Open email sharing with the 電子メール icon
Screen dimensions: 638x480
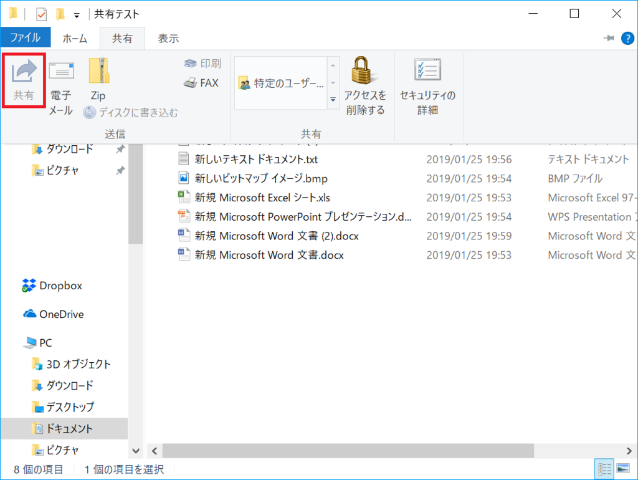pyautogui.click(x=62, y=80)
